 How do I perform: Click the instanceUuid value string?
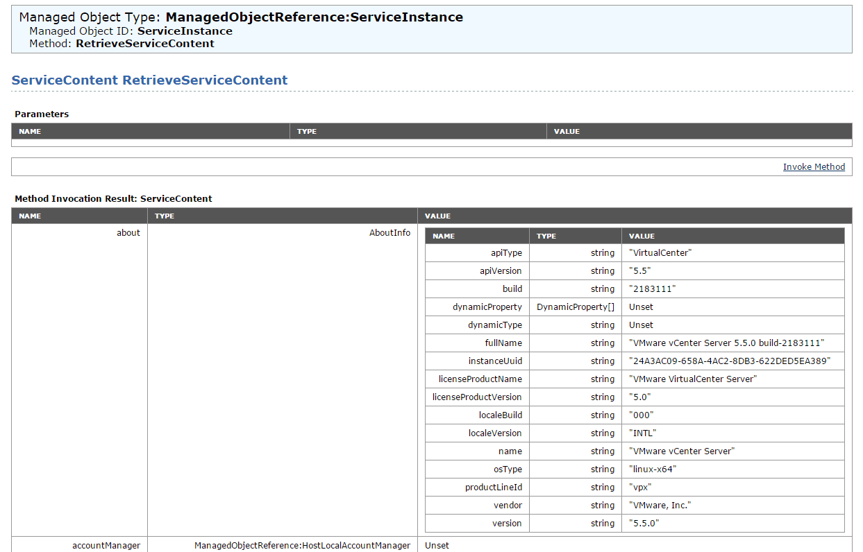coord(729,361)
